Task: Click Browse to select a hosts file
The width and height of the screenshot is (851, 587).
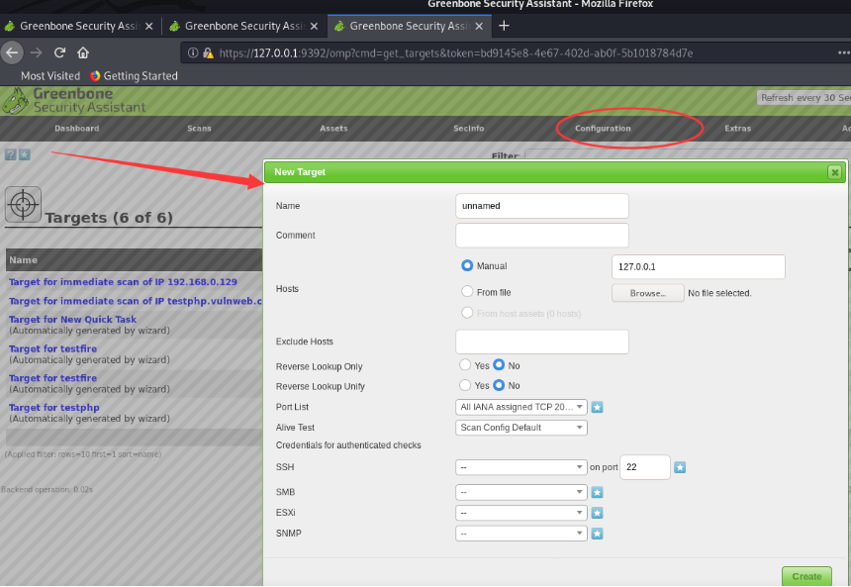Action: click(647, 293)
